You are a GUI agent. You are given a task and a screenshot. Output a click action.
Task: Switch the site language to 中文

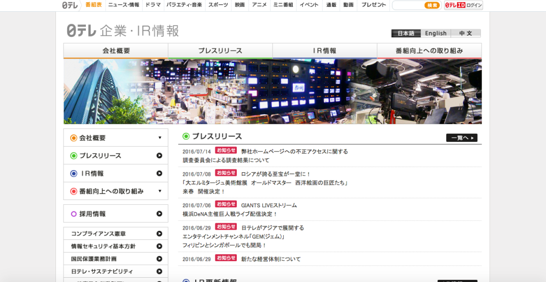coord(465,33)
